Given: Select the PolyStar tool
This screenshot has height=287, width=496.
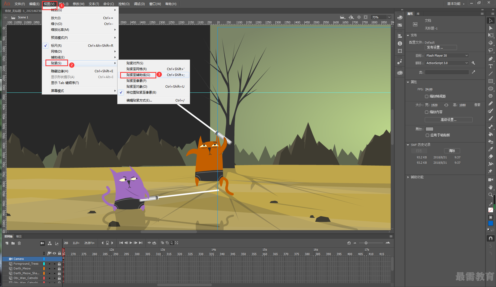Looking at the screenshot, I should pyautogui.click(x=491, y=96).
